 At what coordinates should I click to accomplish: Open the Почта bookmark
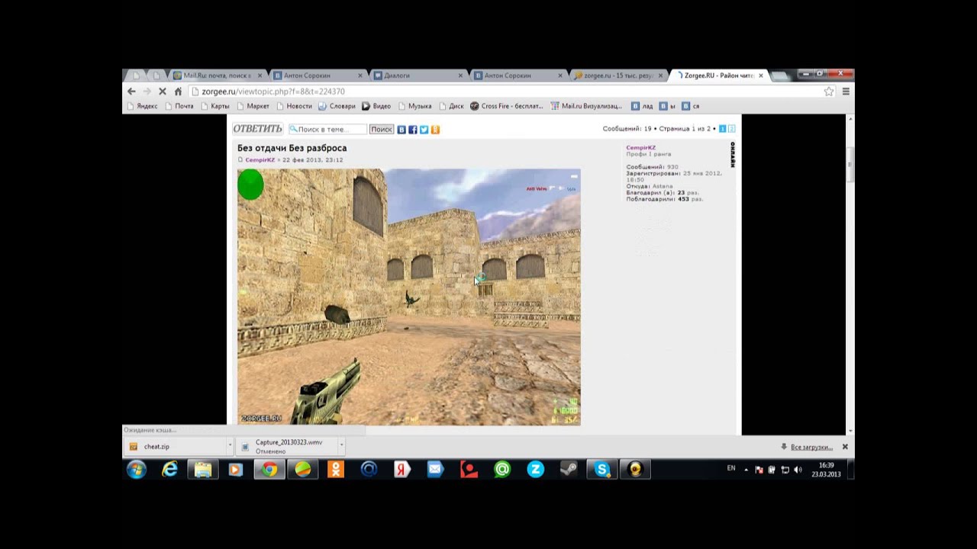[179, 106]
